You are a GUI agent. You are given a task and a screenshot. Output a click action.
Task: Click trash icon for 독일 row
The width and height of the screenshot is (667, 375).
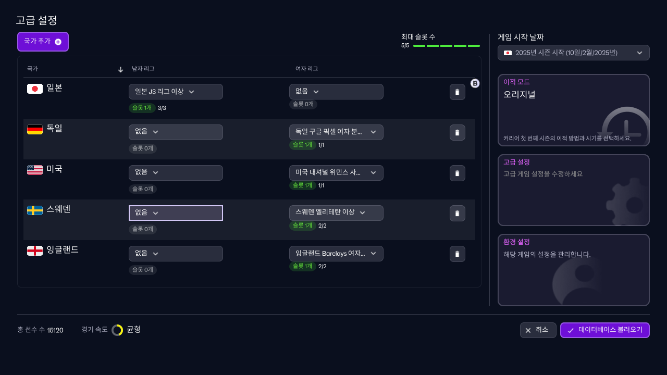tap(457, 132)
